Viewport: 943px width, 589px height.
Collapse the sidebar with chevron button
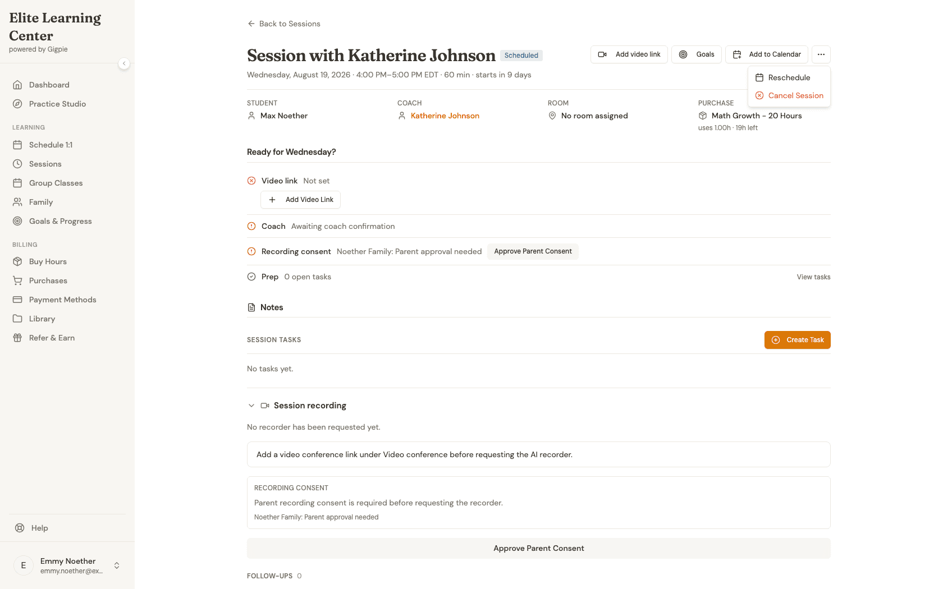pyautogui.click(x=124, y=63)
